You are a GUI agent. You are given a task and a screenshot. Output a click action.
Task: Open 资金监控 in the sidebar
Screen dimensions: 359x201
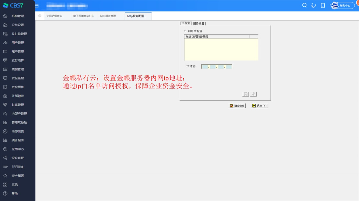17,78
